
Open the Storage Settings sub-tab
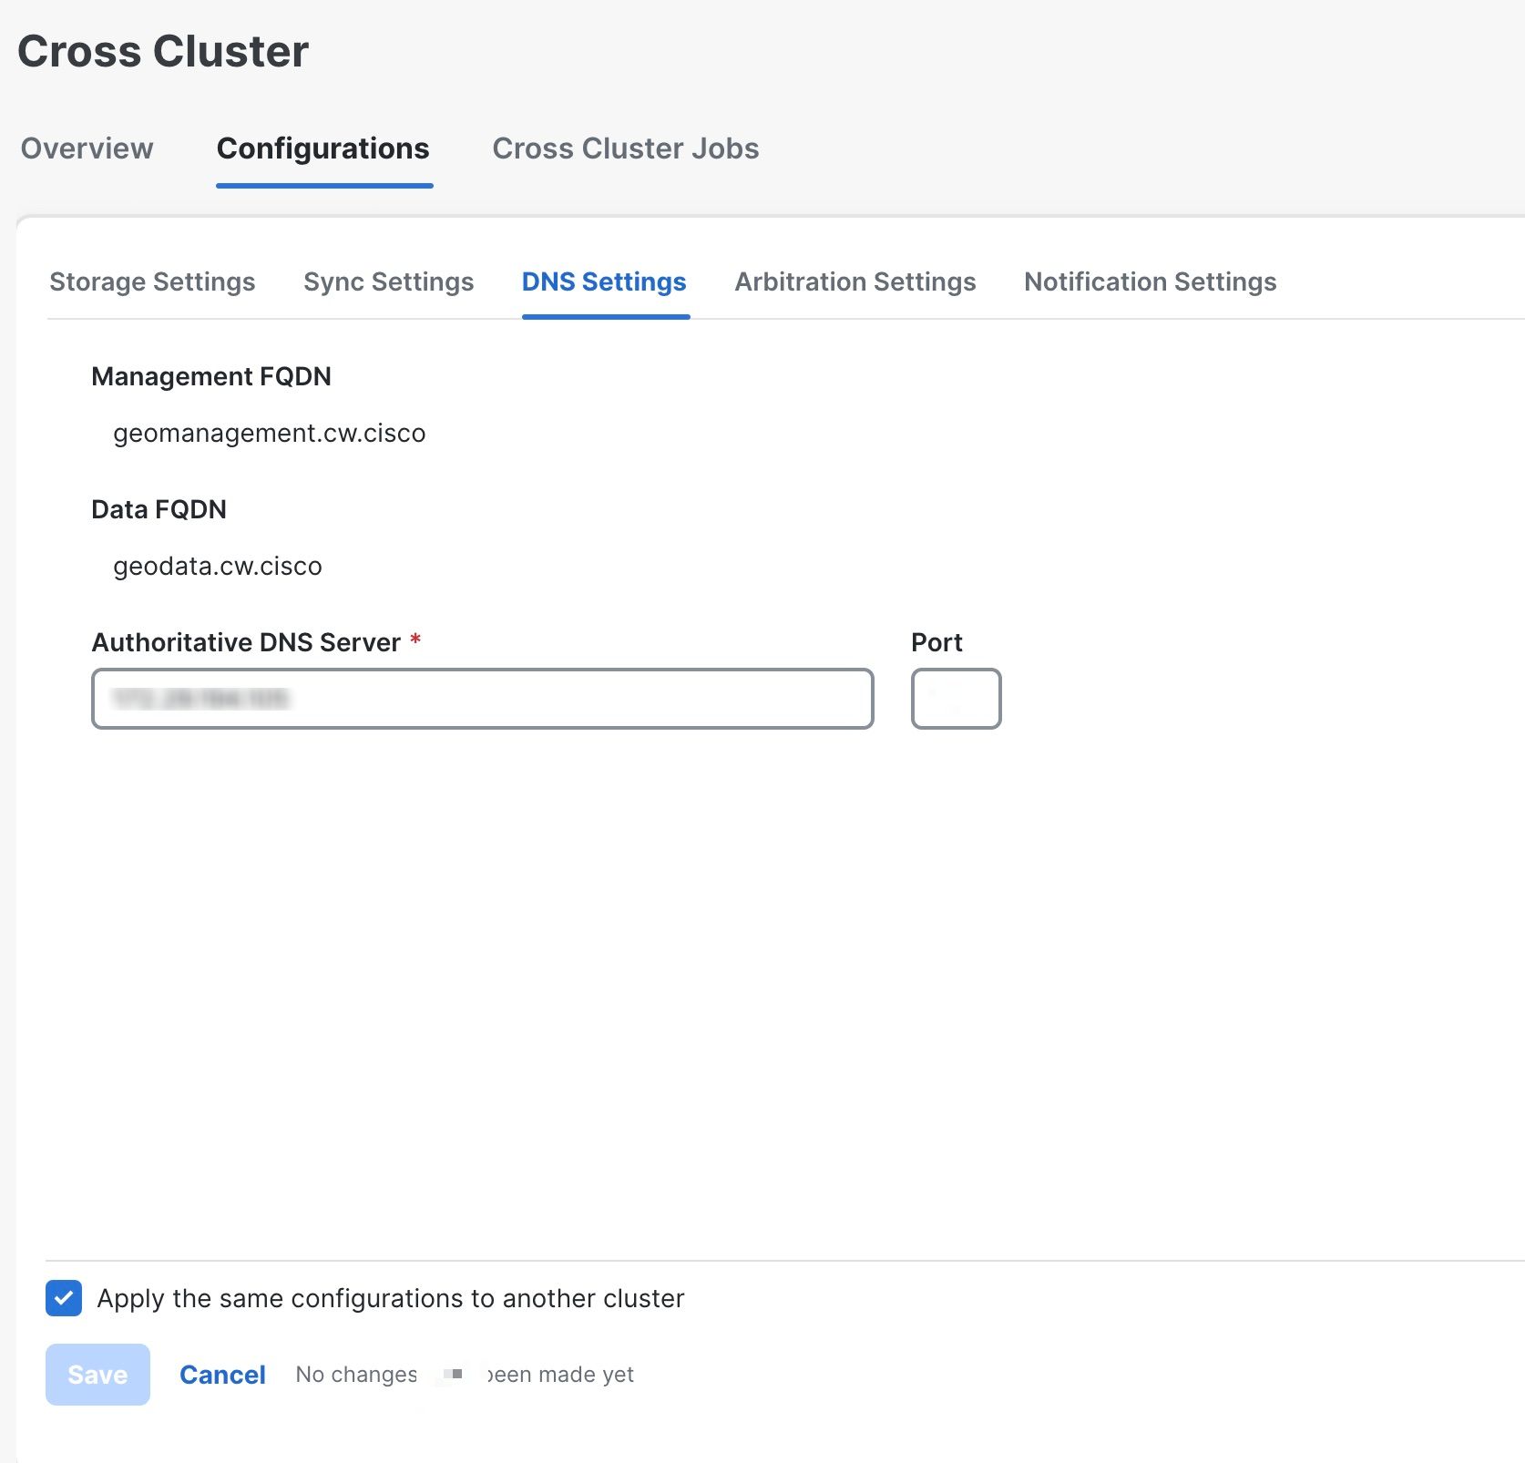coord(152,281)
